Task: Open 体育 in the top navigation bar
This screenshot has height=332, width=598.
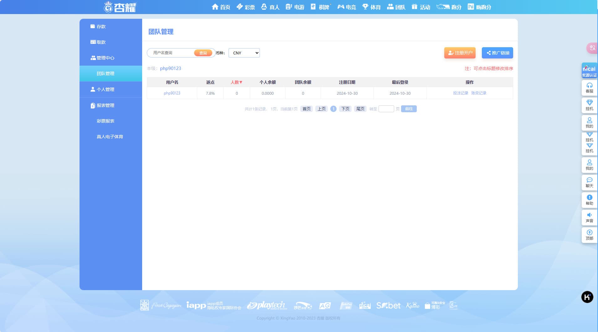Action: pos(371,7)
